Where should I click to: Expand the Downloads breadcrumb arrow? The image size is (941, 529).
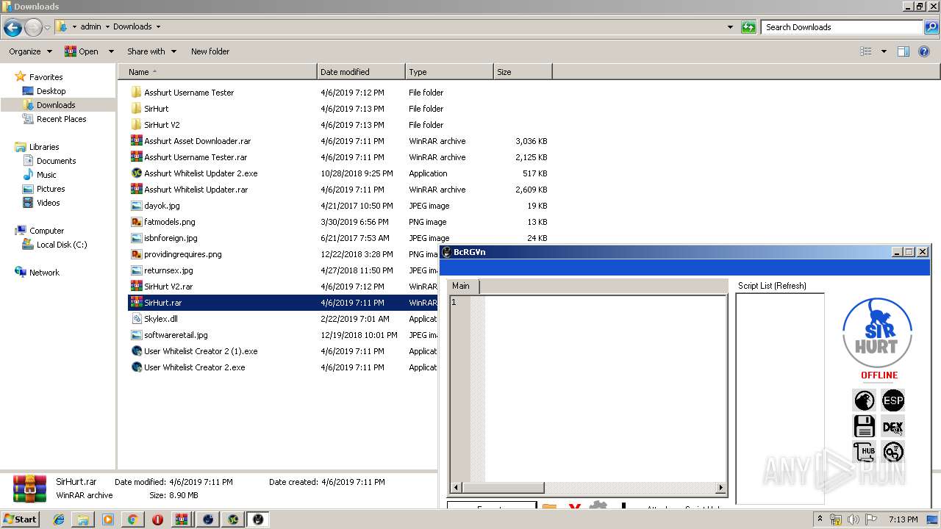tap(157, 26)
